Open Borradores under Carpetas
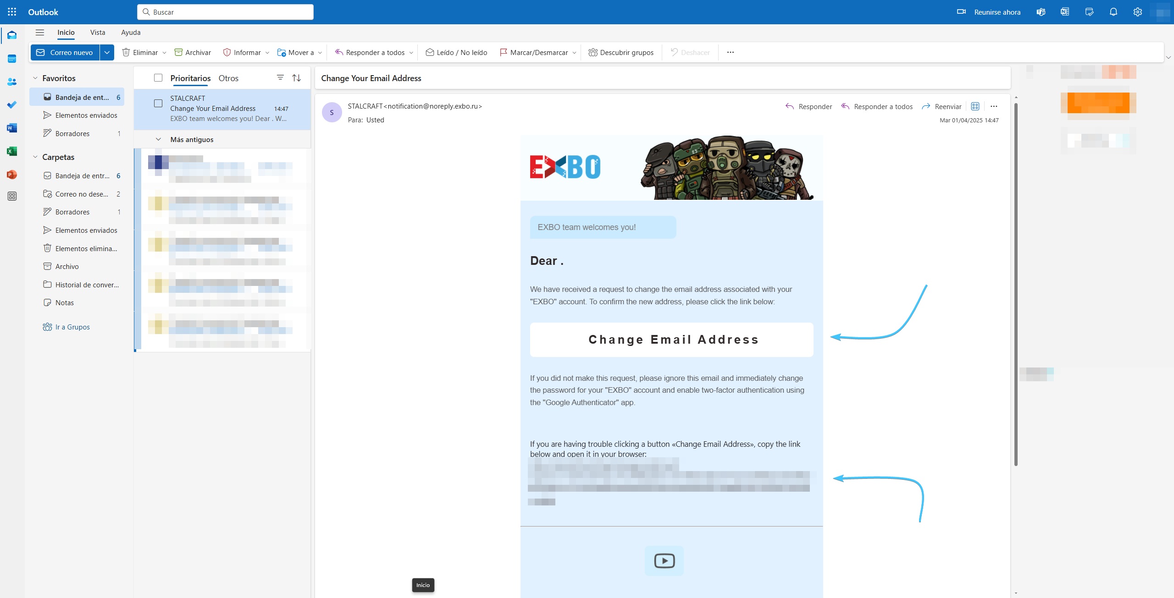 (77, 212)
